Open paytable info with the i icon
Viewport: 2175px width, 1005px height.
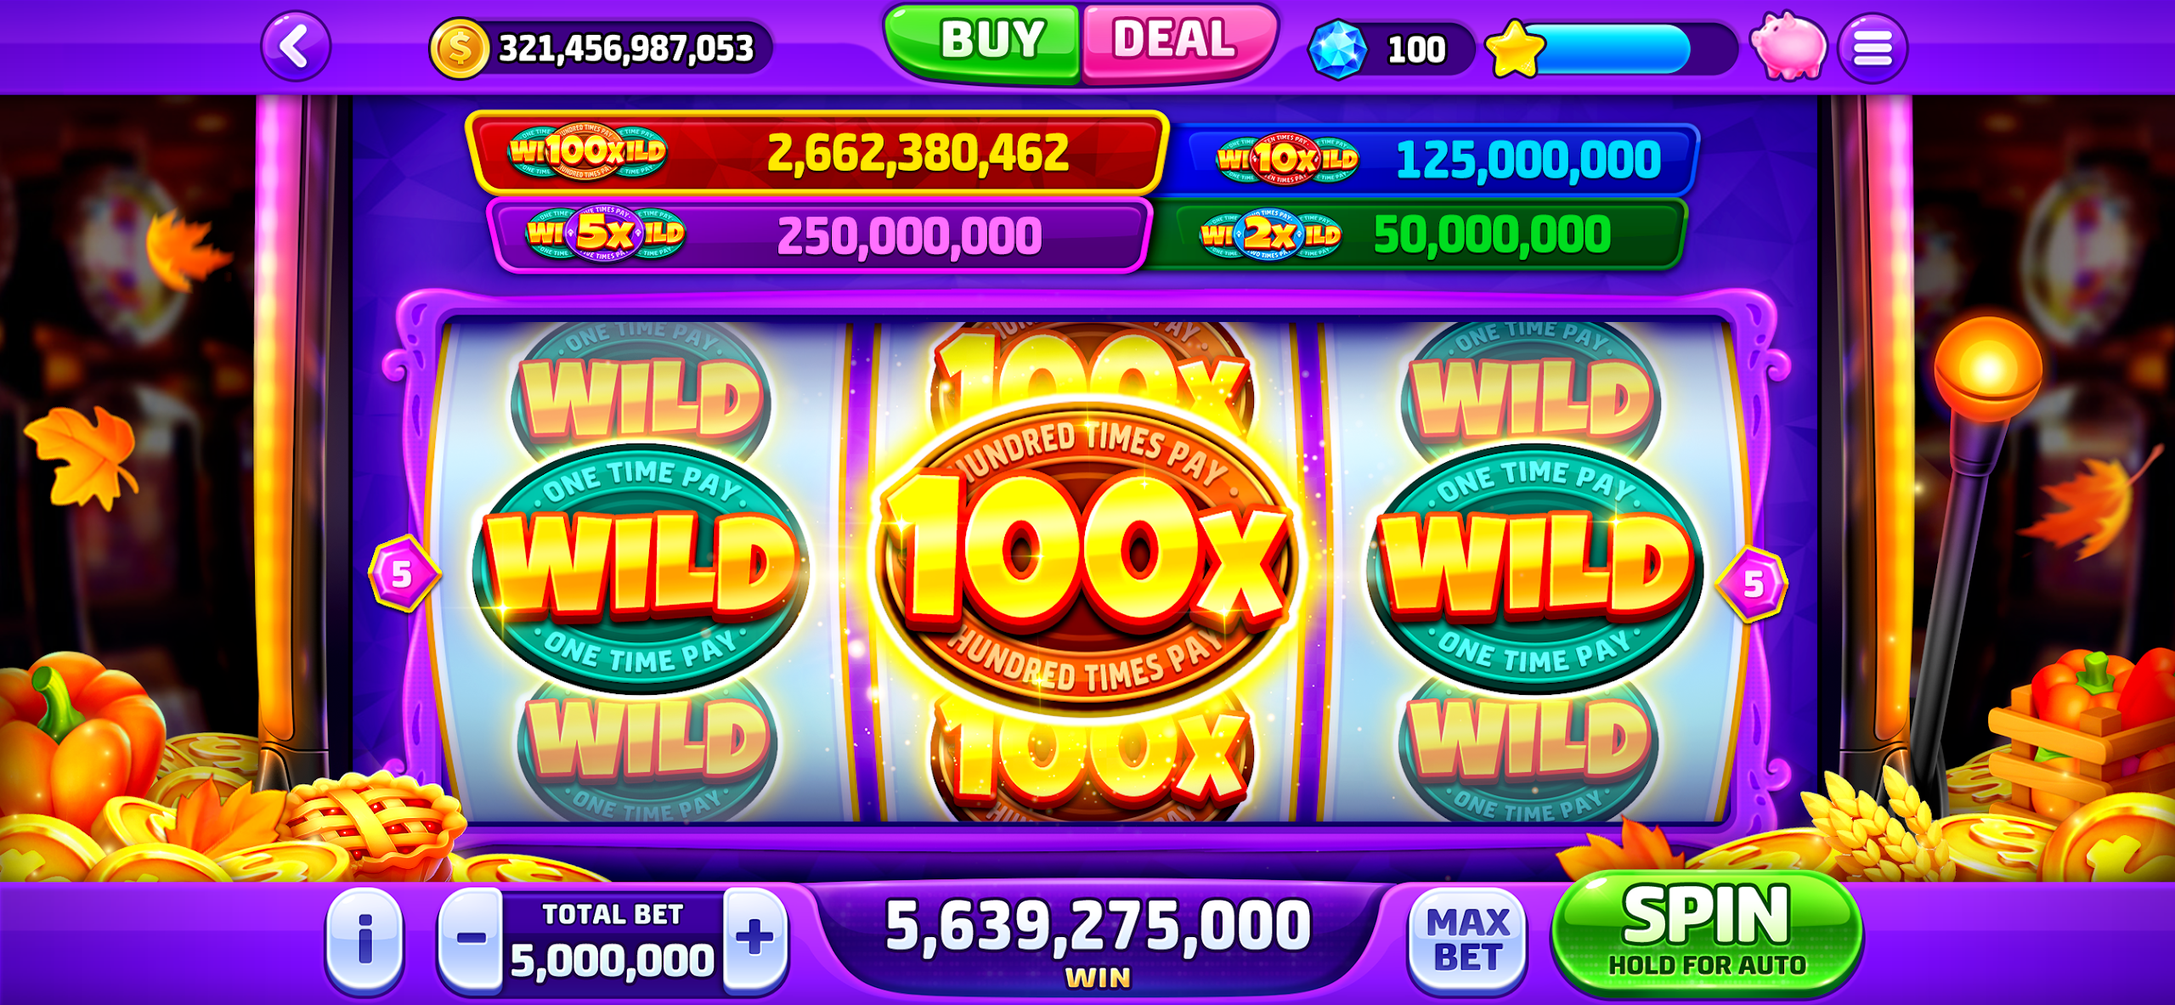[x=364, y=940]
